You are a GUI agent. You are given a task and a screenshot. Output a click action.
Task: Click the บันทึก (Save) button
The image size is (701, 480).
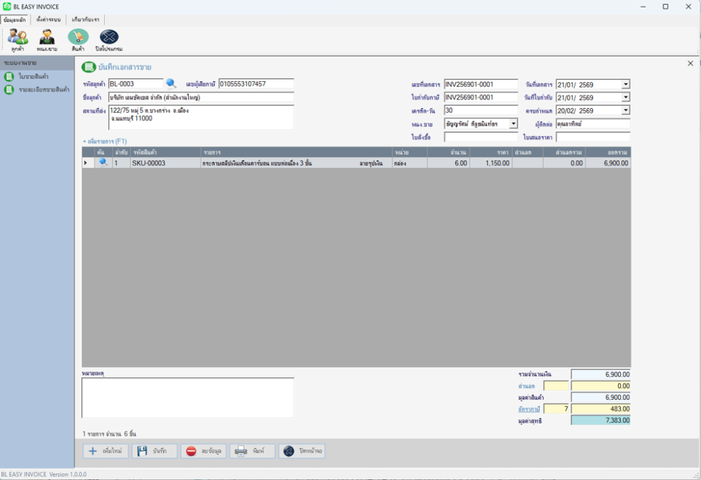point(155,451)
